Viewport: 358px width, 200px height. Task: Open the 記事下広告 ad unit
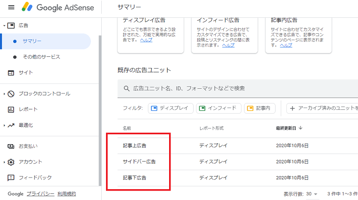134,178
